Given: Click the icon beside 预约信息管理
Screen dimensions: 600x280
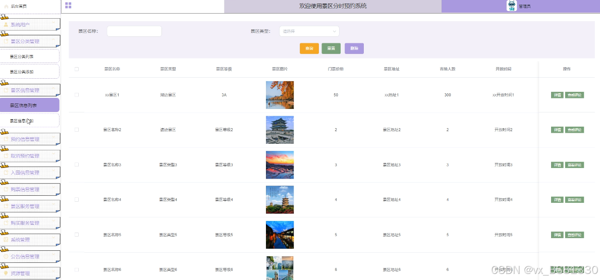Looking at the screenshot, I should pyautogui.click(x=6, y=139).
